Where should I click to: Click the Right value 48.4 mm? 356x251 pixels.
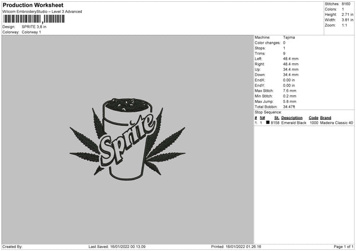291,64
